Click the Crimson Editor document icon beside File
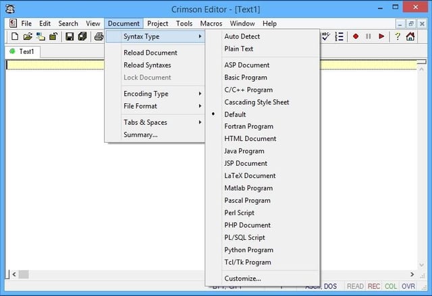This screenshot has height=296, width=432. click(x=13, y=24)
